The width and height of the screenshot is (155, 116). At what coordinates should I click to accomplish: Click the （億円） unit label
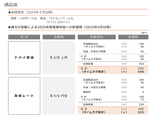(x=144, y=33)
